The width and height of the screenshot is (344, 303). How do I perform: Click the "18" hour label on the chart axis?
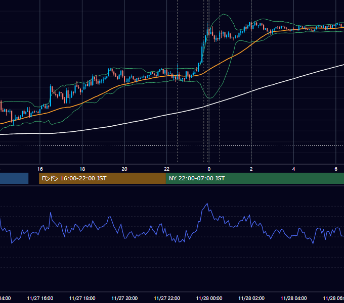pos(82,169)
